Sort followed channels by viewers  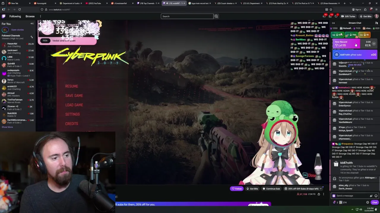coord(32,37)
